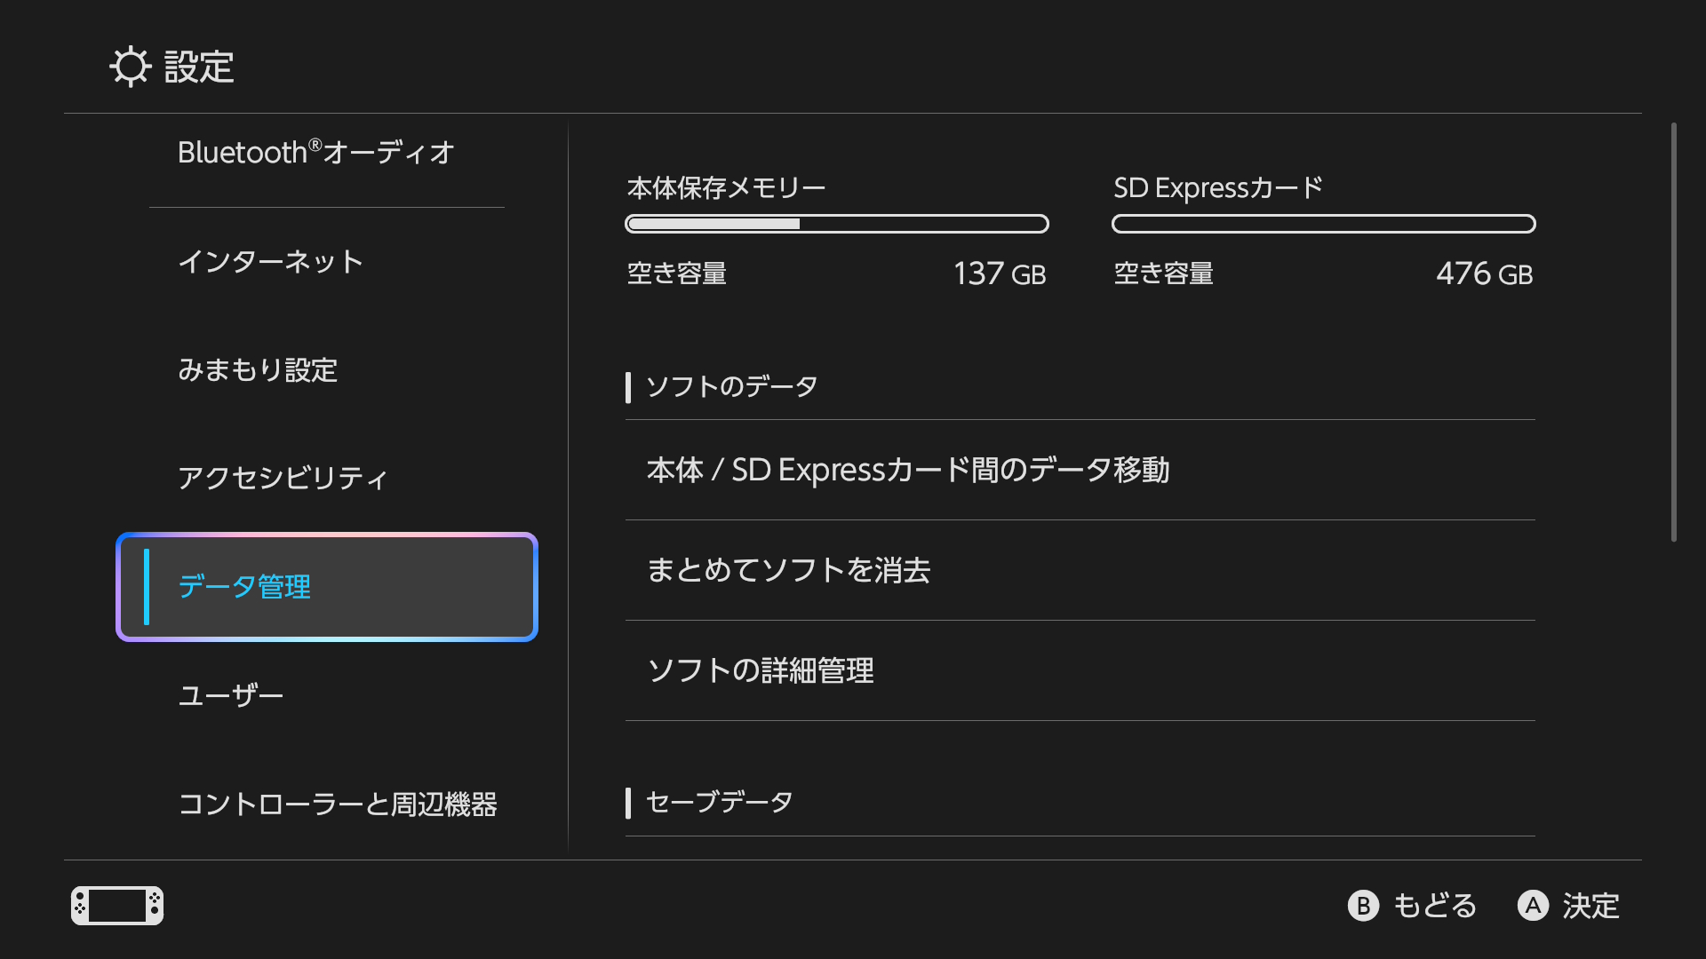Click SD Expressカード usage bar
The width and height of the screenshot is (1706, 959).
pos(1323,224)
